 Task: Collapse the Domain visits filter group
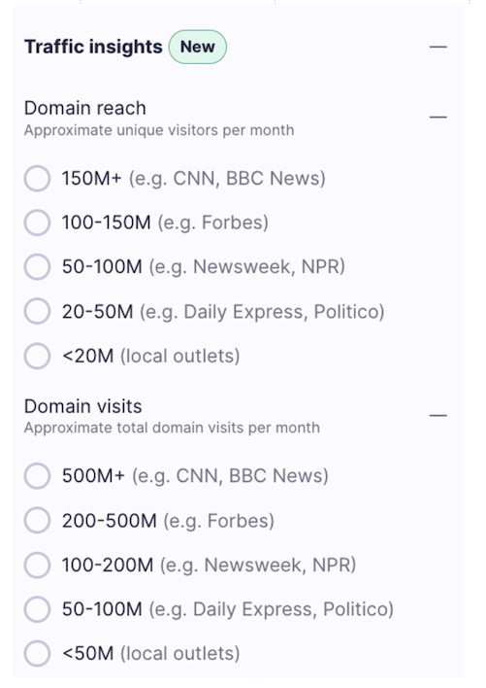click(x=437, y=415)
